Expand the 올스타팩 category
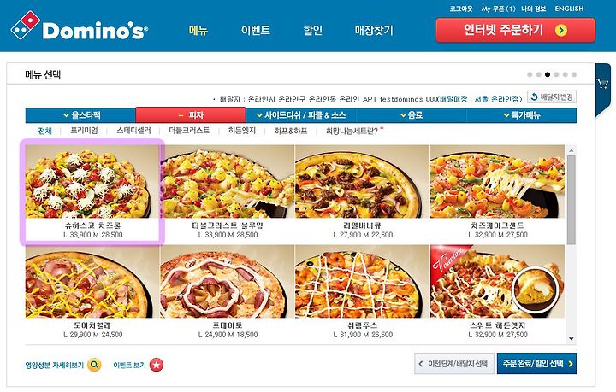 [x=81, y=115]
